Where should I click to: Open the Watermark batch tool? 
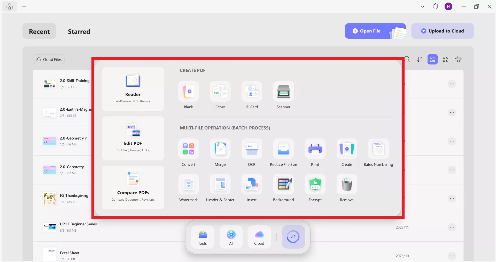pyautogui.click(x=188, y=184)
